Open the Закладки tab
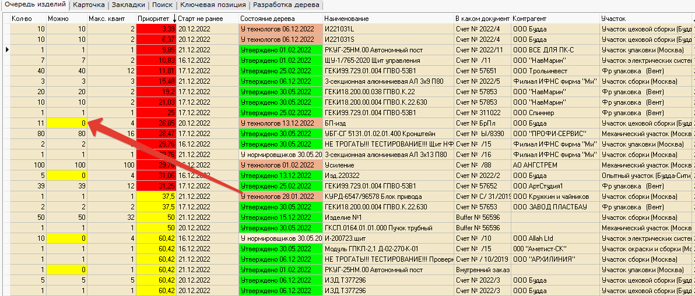Viewport: 695px width, 296px height. tap(128, 5)
